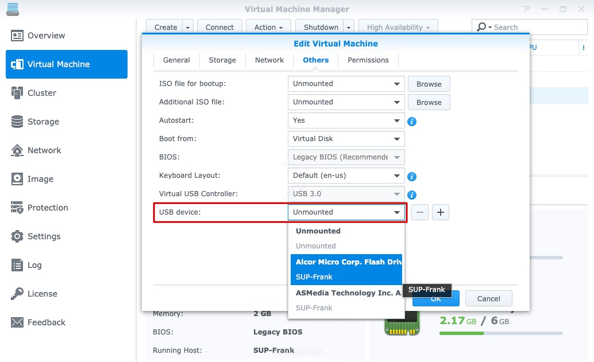Go to the Network sidebar icon
The width and height of the screenshot is (594, 362).
pyautogui.click(x=17, y=150)
